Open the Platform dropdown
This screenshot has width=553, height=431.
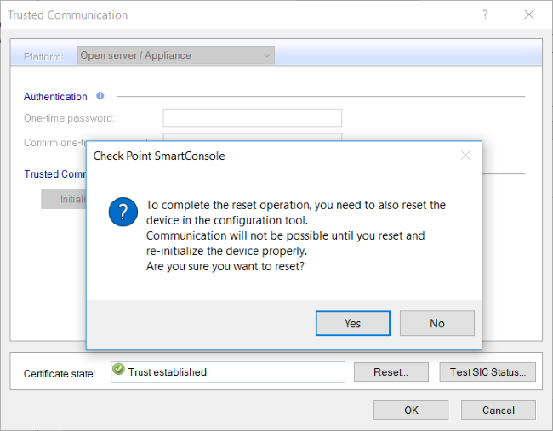click(x=176, y=55)
